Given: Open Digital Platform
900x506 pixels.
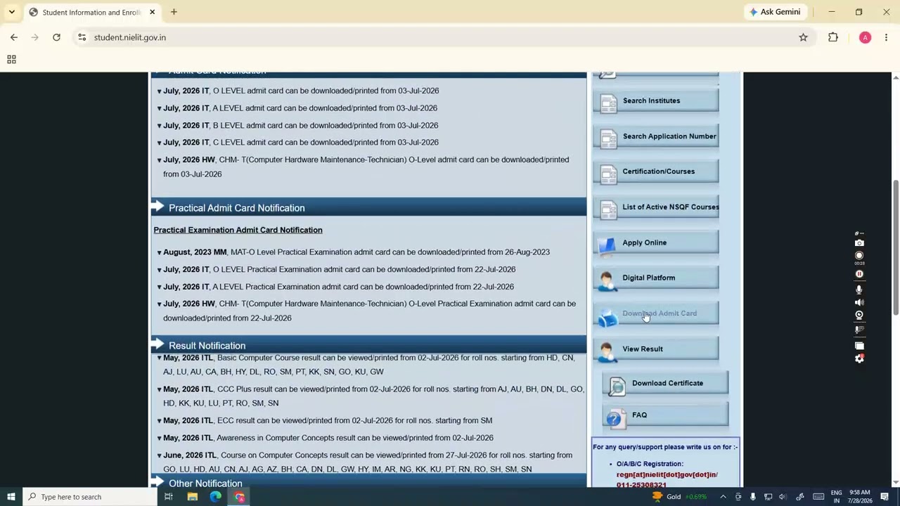Looking at the screenshot, I should click(656, 279).
